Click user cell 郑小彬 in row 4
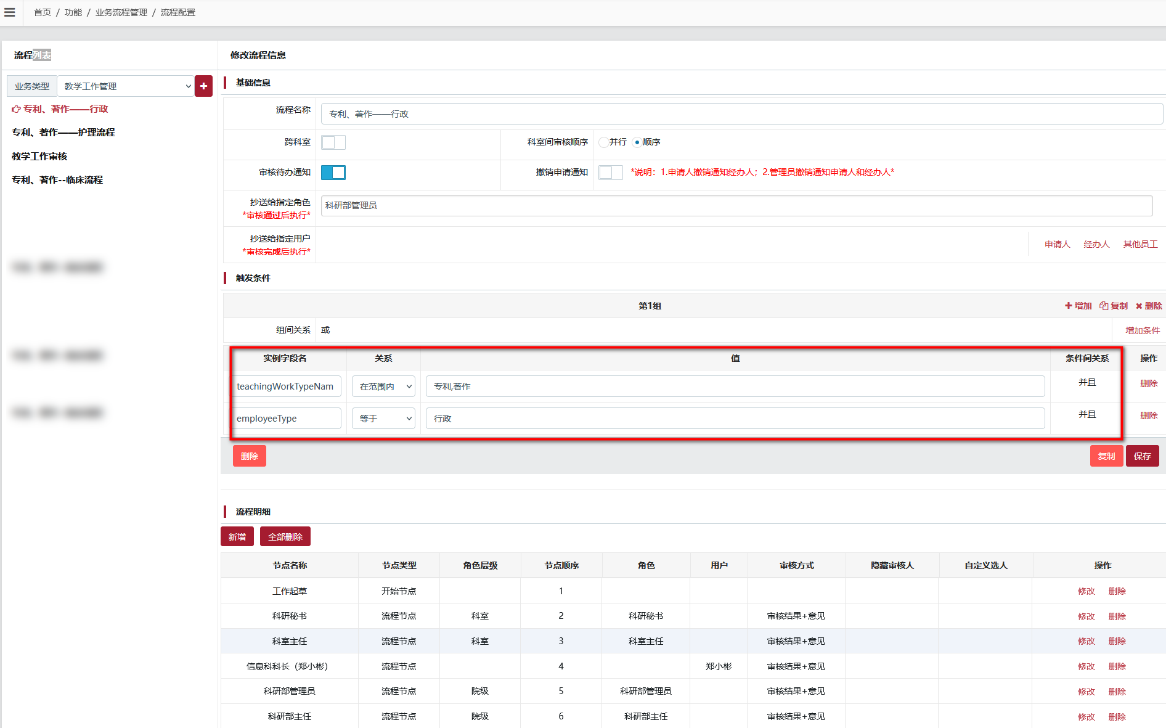 (719, 666)
